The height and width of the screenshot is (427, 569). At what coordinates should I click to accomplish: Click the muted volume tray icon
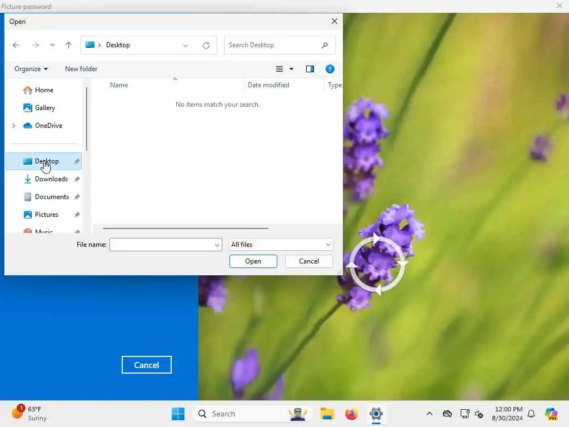click(479, 414)
